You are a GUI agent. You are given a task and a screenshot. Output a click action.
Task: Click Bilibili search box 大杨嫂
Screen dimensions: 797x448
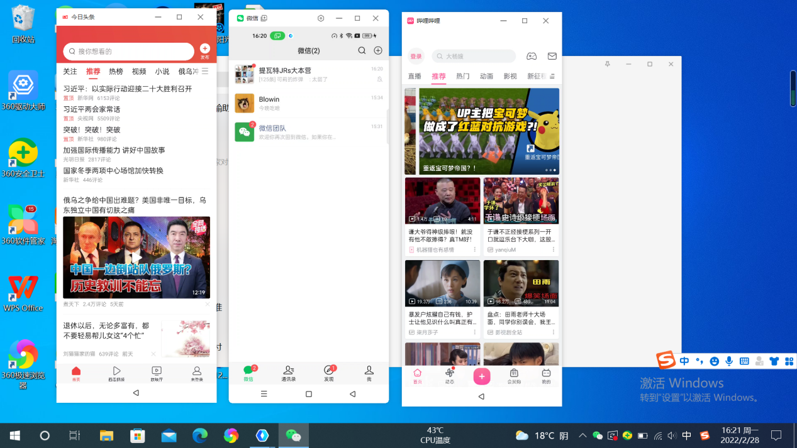[474, 56]
